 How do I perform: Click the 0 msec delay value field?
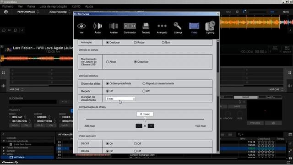point(145,114)
